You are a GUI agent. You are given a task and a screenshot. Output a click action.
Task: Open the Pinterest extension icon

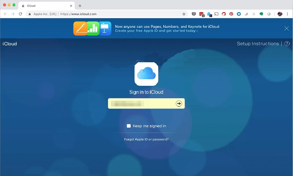pos(231,14)
